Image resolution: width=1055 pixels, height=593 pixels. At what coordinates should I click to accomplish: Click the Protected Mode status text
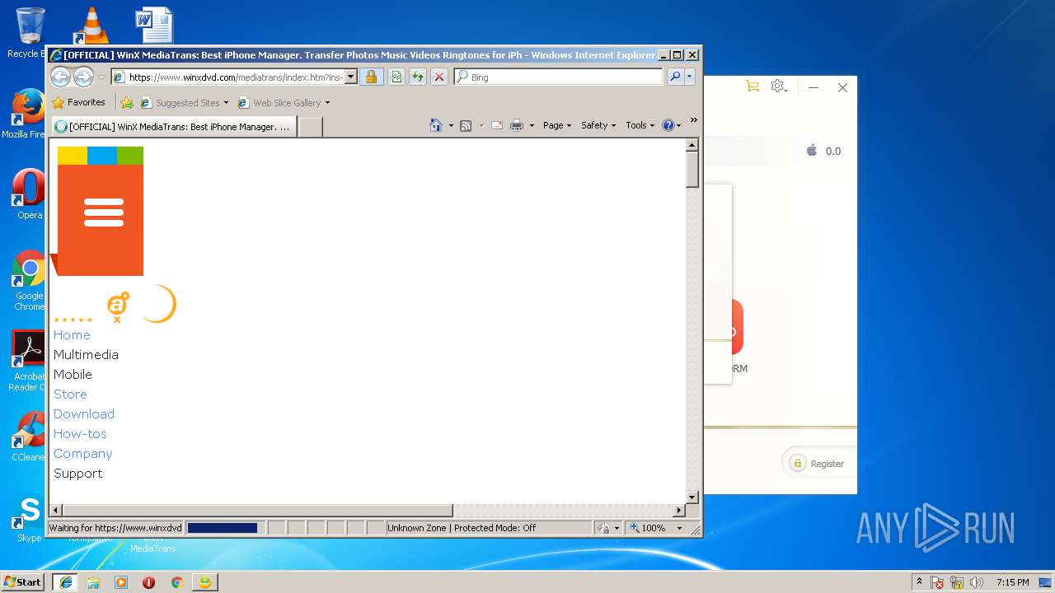462,528
